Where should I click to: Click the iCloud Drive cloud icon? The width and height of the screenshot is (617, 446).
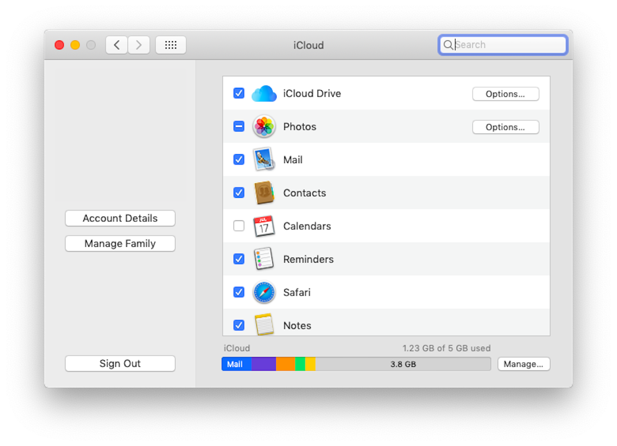click(x=264, y=94)
